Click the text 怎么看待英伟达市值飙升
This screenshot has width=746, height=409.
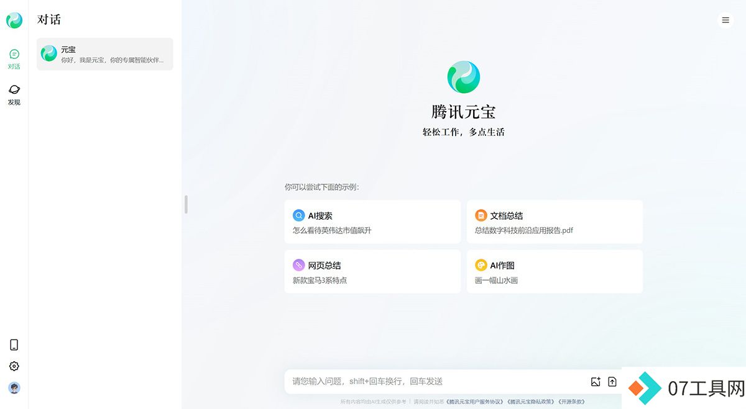[332, 230]
